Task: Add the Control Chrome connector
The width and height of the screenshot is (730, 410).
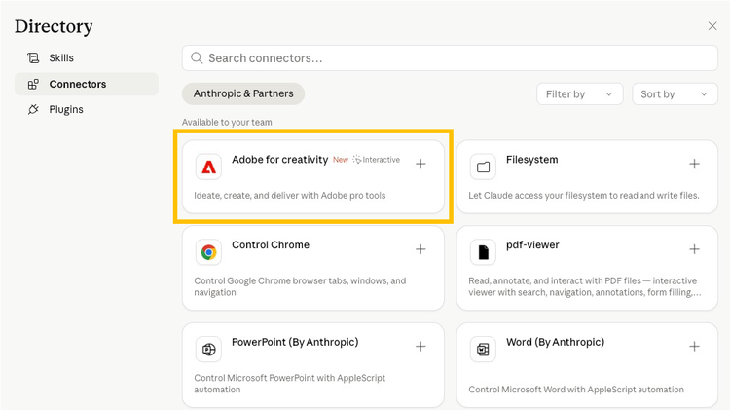Action: [420, 249]
